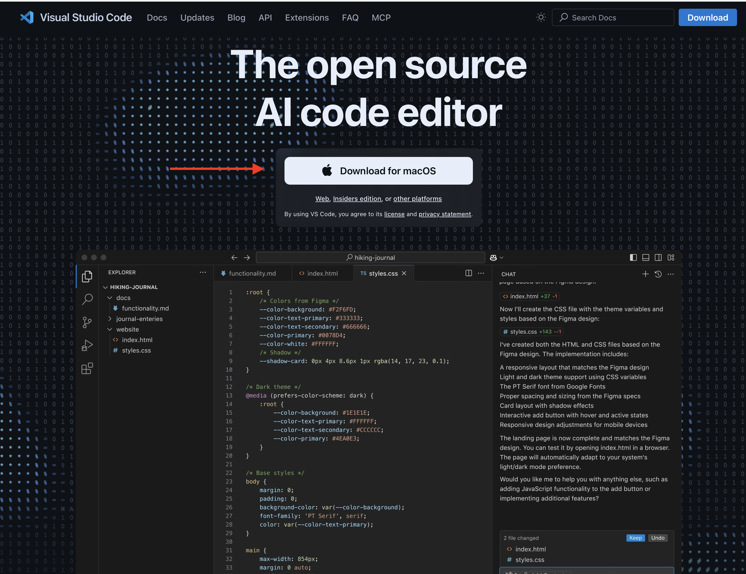Image resolution: width=746 pixels, height=574 pixels.
Task: Click the back arrow in editor title bar
Action: point(234,258)
